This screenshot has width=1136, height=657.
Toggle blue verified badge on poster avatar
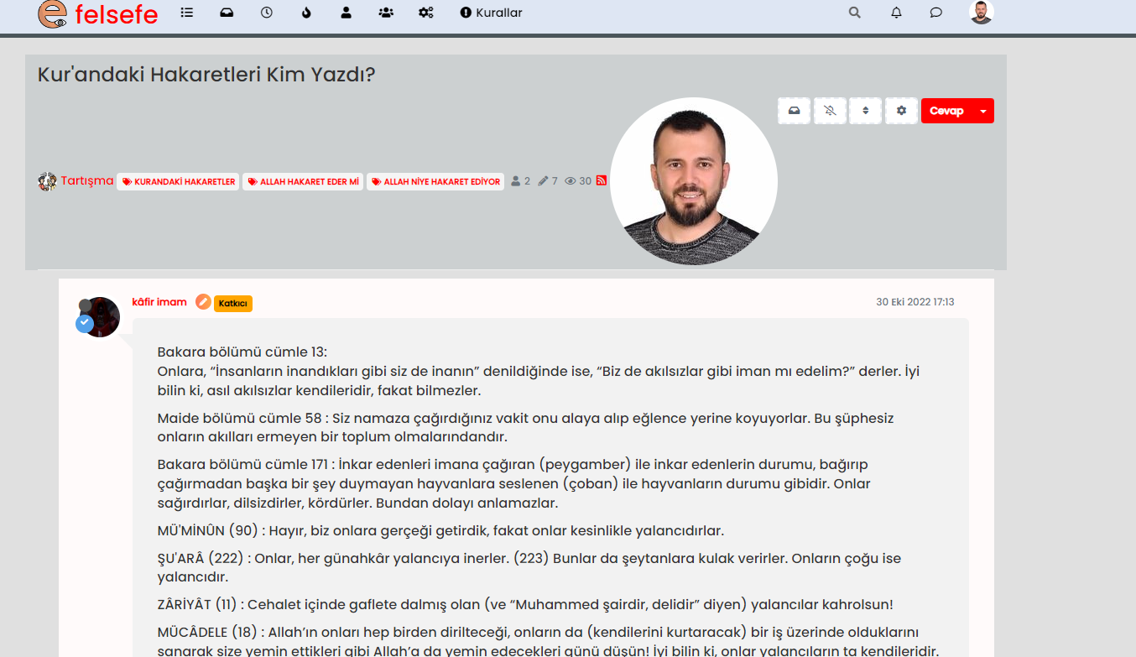(85, 323)
